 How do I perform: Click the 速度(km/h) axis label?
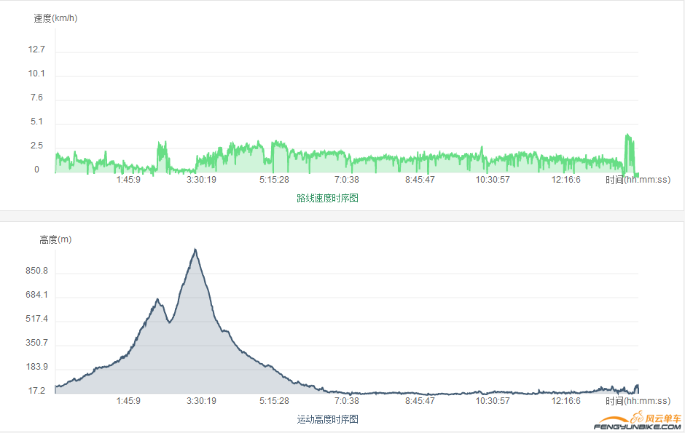point(55,18)
